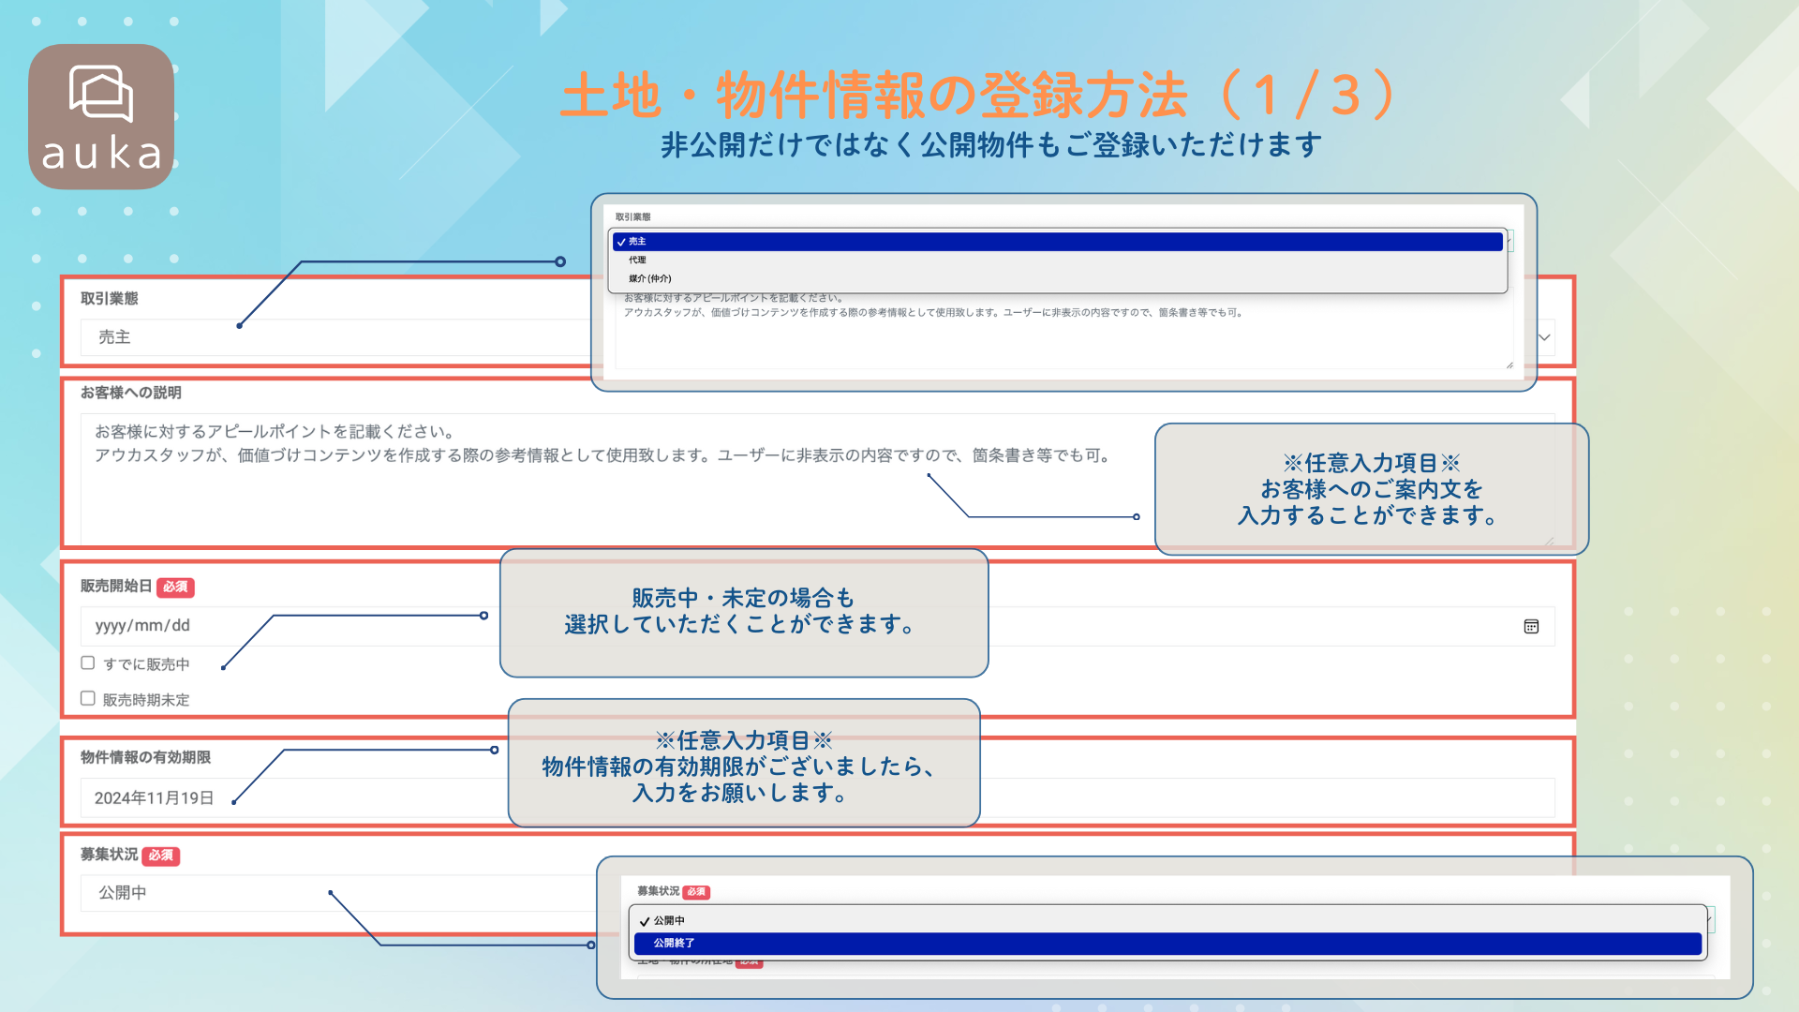Expand 取引業態 dropdown chevron

(1544, 337)
